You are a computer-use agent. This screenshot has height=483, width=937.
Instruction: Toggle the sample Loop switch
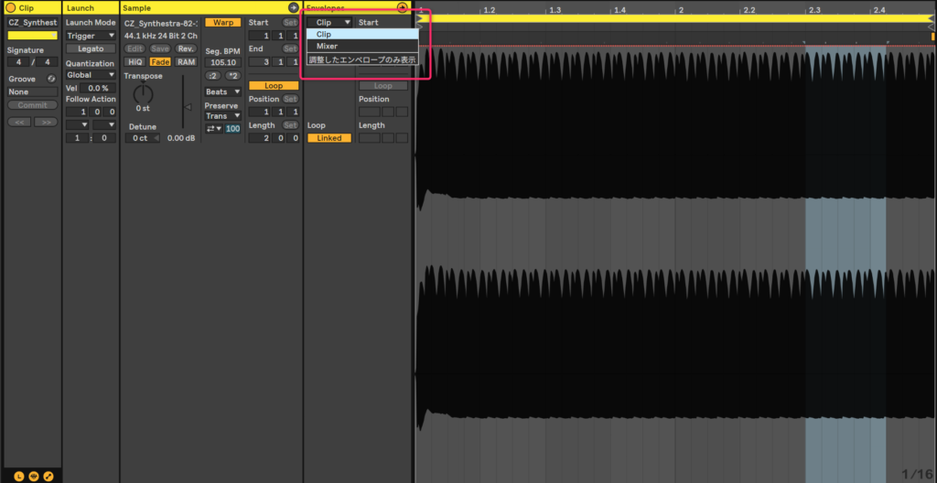point(274,85)
